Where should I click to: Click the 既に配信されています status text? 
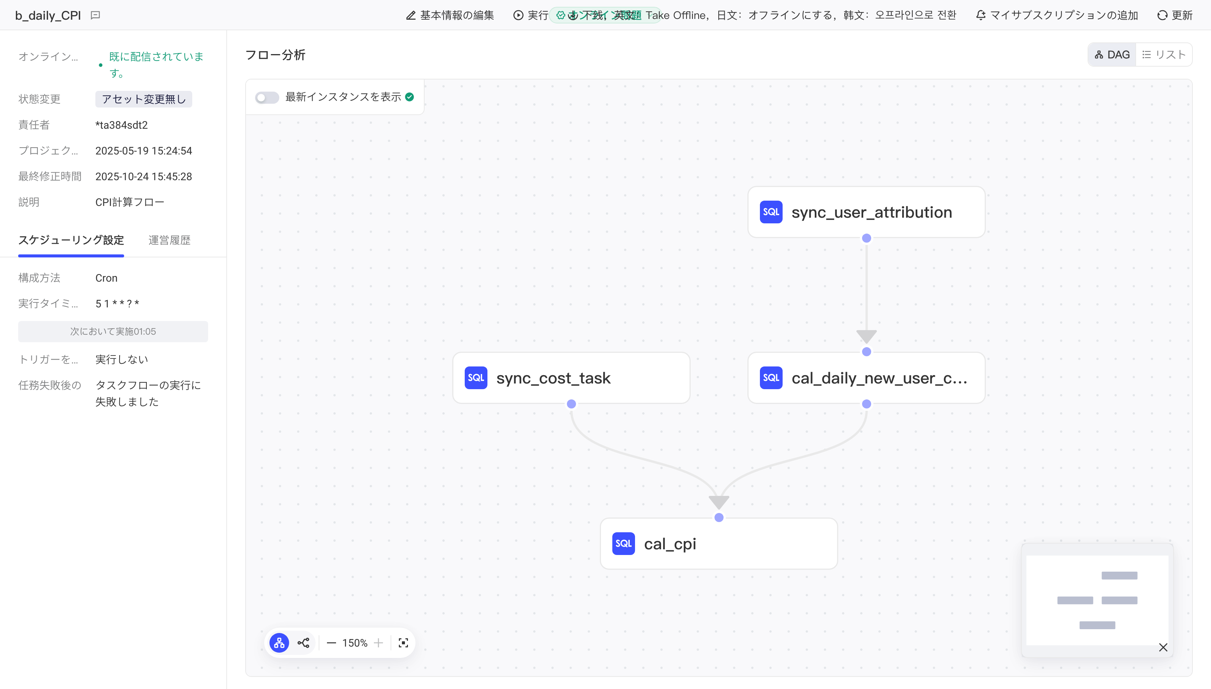(x=156, y=64)
